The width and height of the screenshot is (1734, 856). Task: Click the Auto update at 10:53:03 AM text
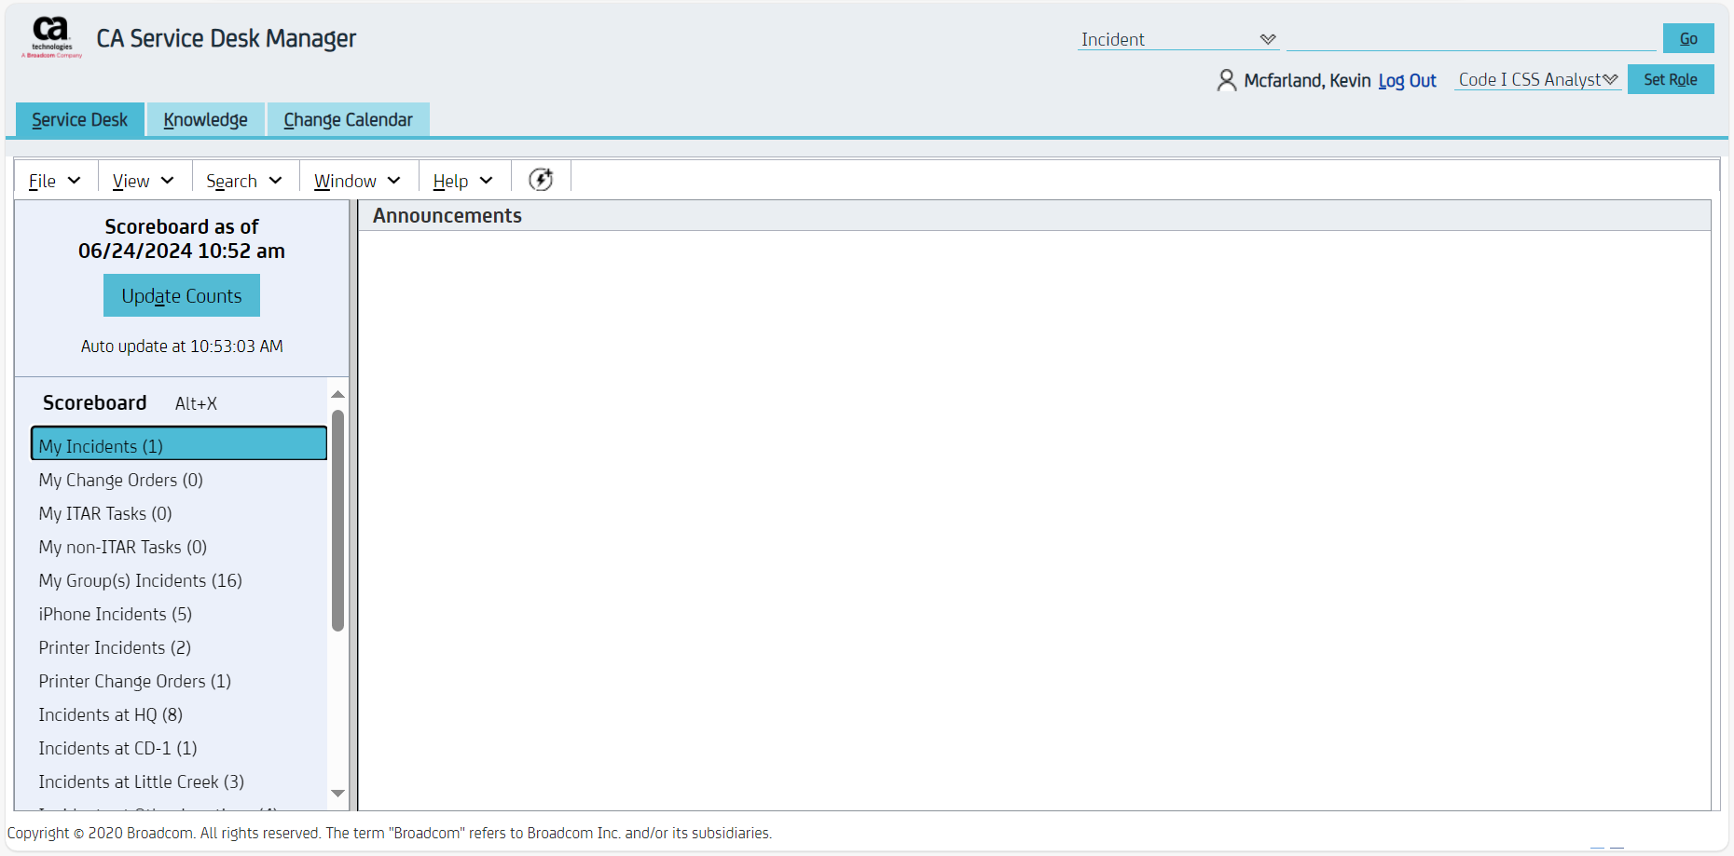coord(182,346)
